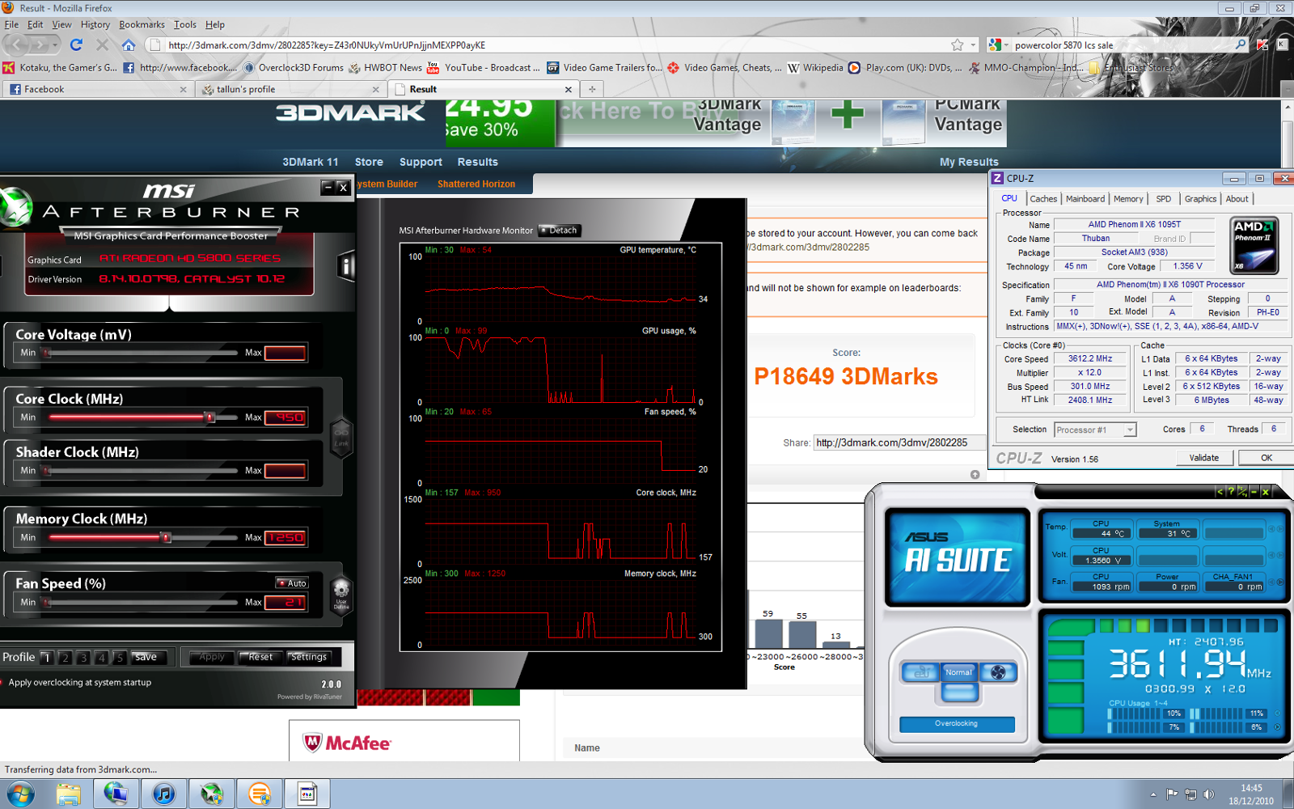Screen dimensions: 1294x809
Task: Click the Memory Clock max value field
Action: 285,537
